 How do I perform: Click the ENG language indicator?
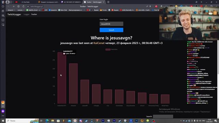(204, 121)
